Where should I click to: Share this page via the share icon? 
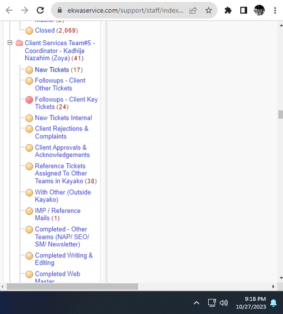(x=193, y=10)
